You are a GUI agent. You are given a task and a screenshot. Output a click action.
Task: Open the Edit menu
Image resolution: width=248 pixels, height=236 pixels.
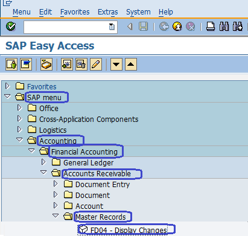[x=45, y=12]
